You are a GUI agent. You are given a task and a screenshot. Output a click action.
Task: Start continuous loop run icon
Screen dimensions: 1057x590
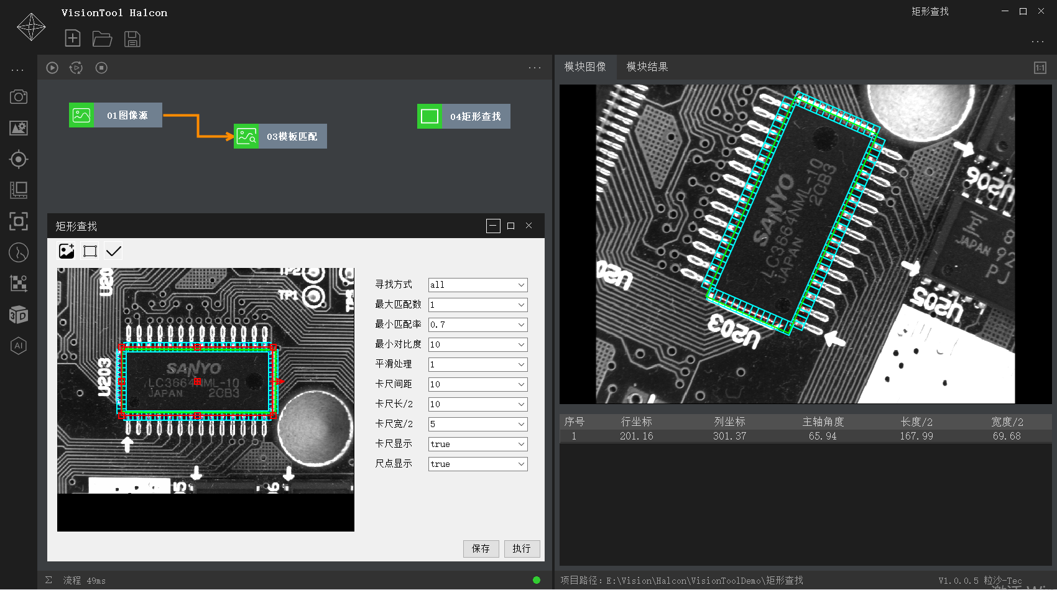click(76, 68)
